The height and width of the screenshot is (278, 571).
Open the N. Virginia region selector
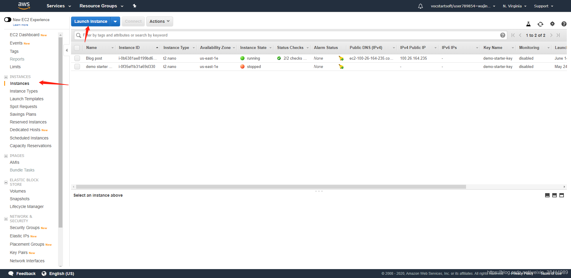pos(514,6)
